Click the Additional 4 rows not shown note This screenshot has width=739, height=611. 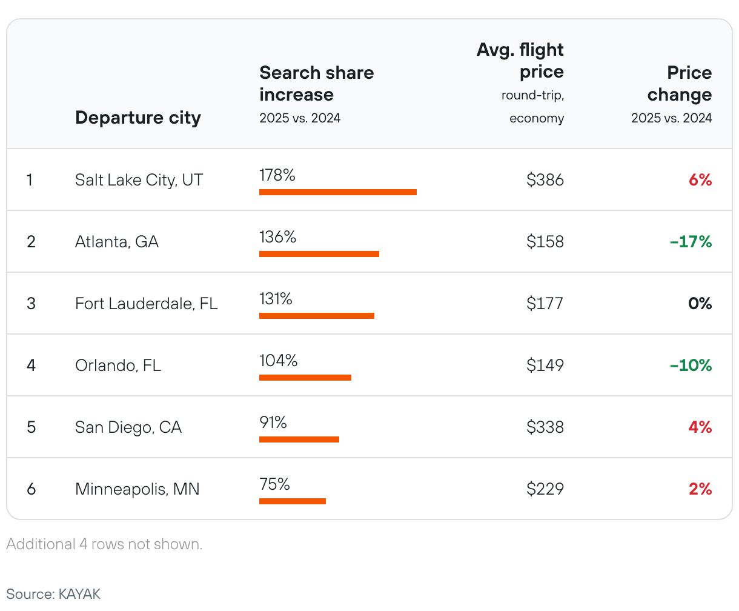104,544
